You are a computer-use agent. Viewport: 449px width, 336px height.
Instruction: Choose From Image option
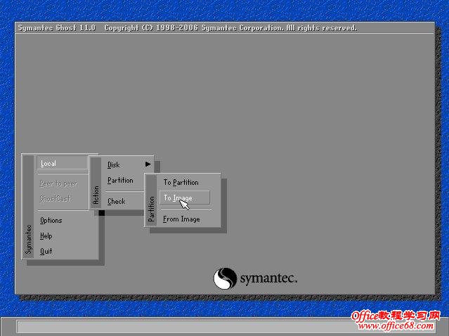(181, 219)
